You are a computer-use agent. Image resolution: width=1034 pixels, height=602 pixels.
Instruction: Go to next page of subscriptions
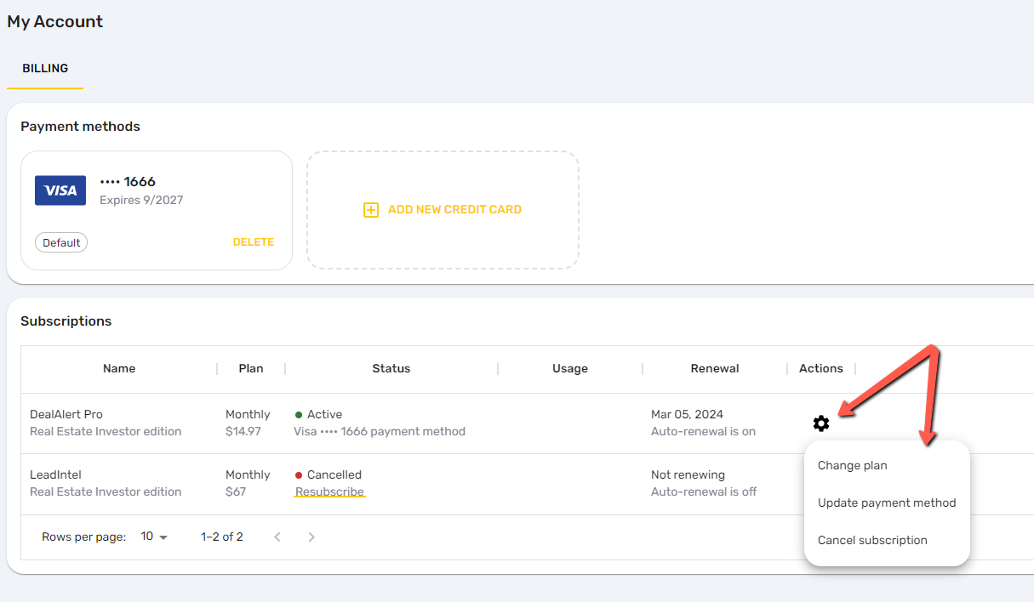click(311, 537)
